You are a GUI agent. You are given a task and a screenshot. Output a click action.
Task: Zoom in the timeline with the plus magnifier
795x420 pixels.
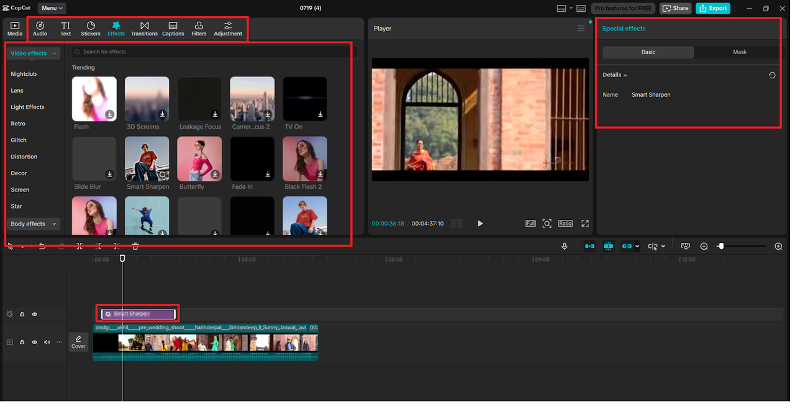pos(778,247)
